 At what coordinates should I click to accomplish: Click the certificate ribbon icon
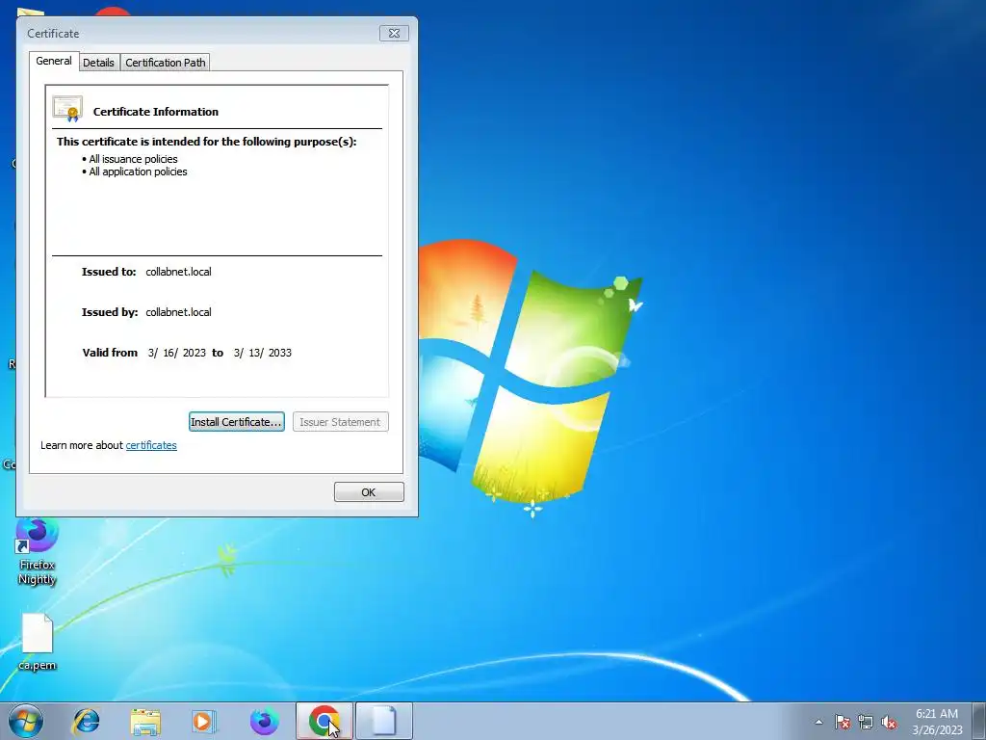click(68, 109)
